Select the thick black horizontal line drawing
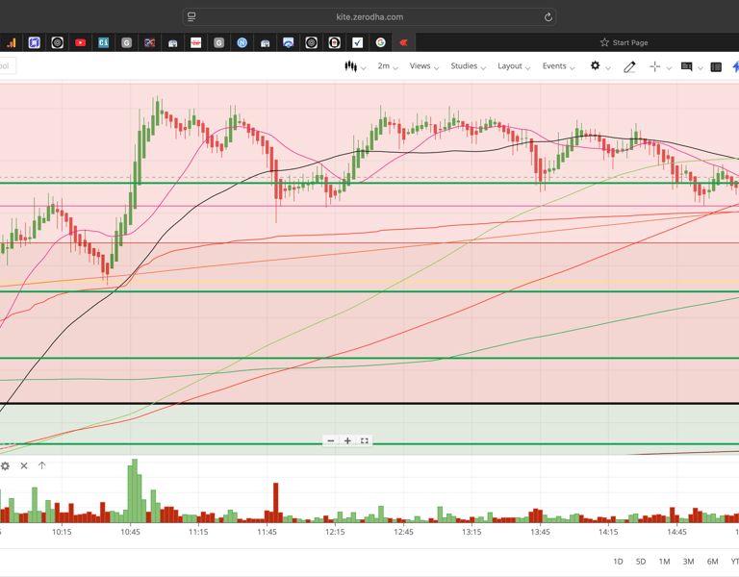Viewport: 739px width, 577px height. 369,404
